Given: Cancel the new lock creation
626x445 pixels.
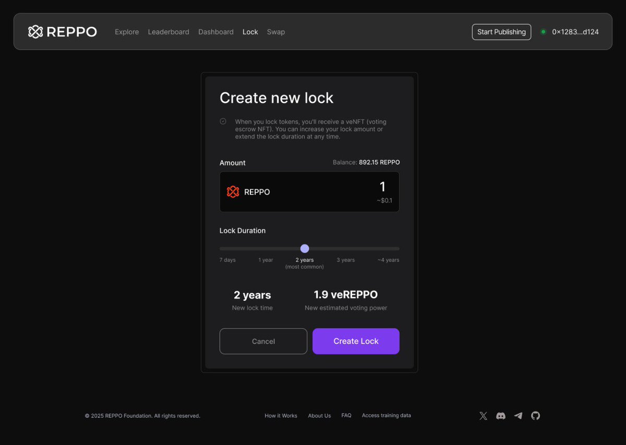Looking at the screenshot, I should (x=263, y=341).
